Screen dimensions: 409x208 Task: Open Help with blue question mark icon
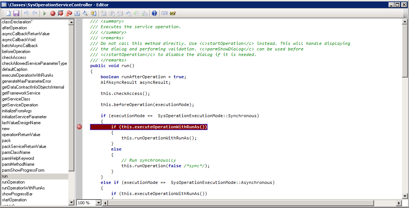[155, 13]
